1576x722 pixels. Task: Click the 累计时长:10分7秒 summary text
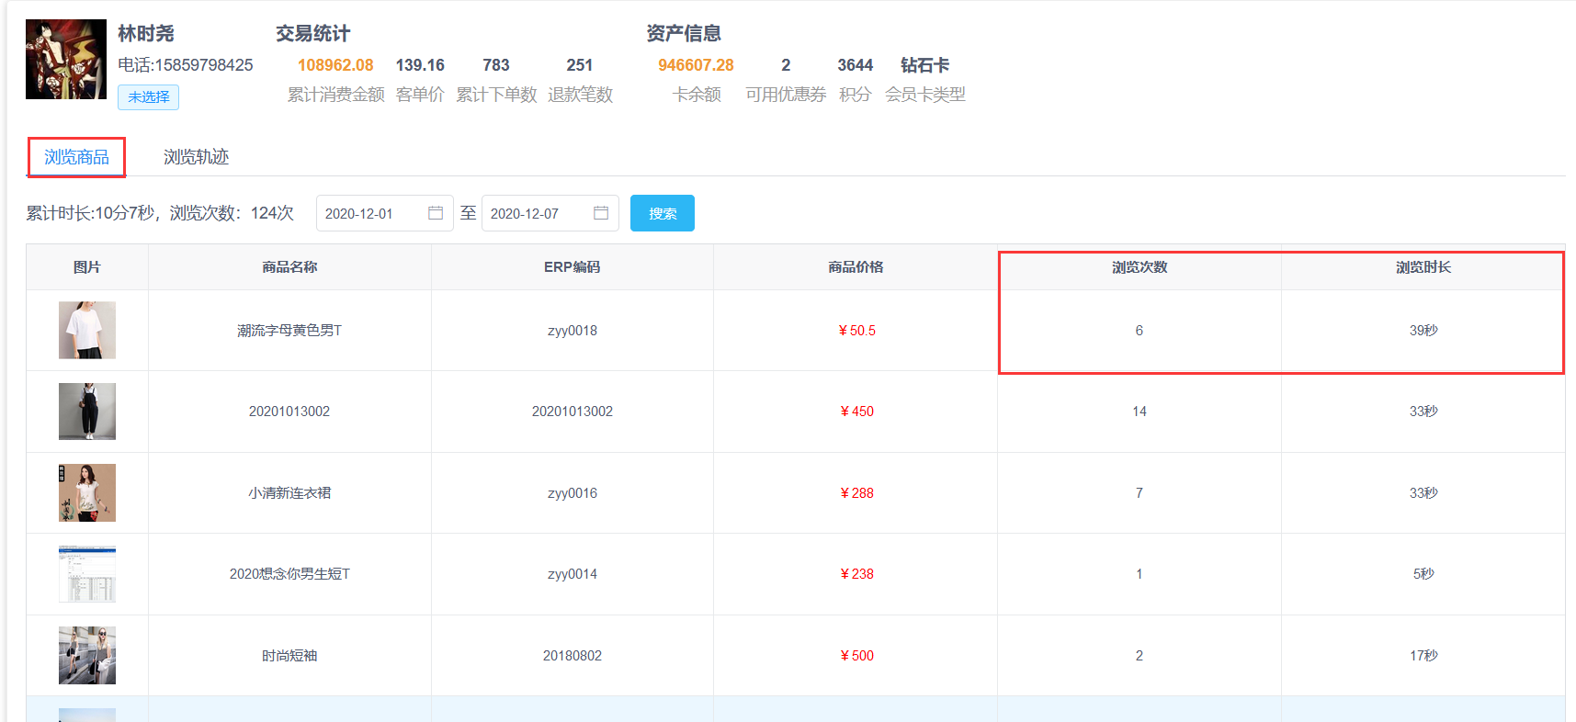tap(91, 213)
